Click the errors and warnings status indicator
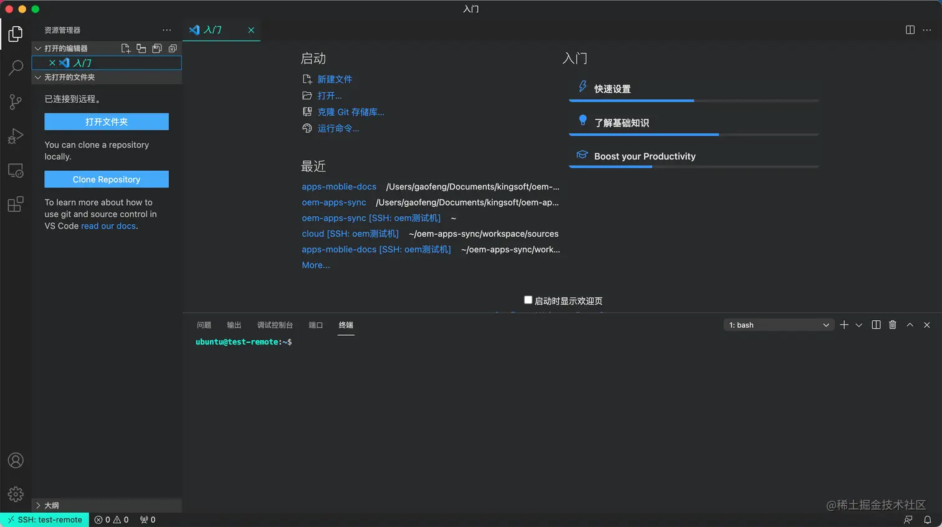The width and height of the screenshot is (942, 527). click(112, 520)
